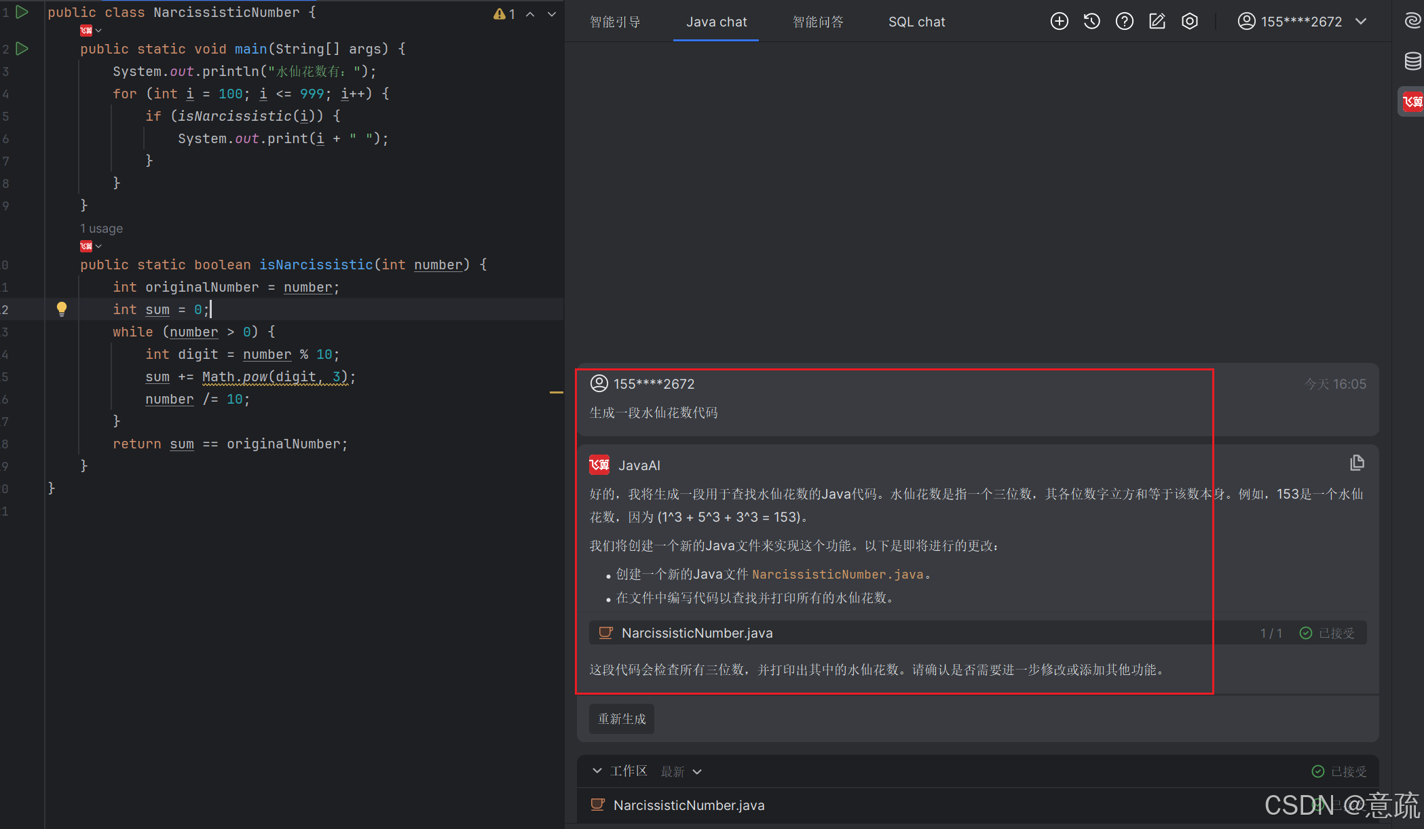Image resolution: width=1424 pixels, height=829 pixels.
Task: Click the println call in main
Action: (231, 71)
